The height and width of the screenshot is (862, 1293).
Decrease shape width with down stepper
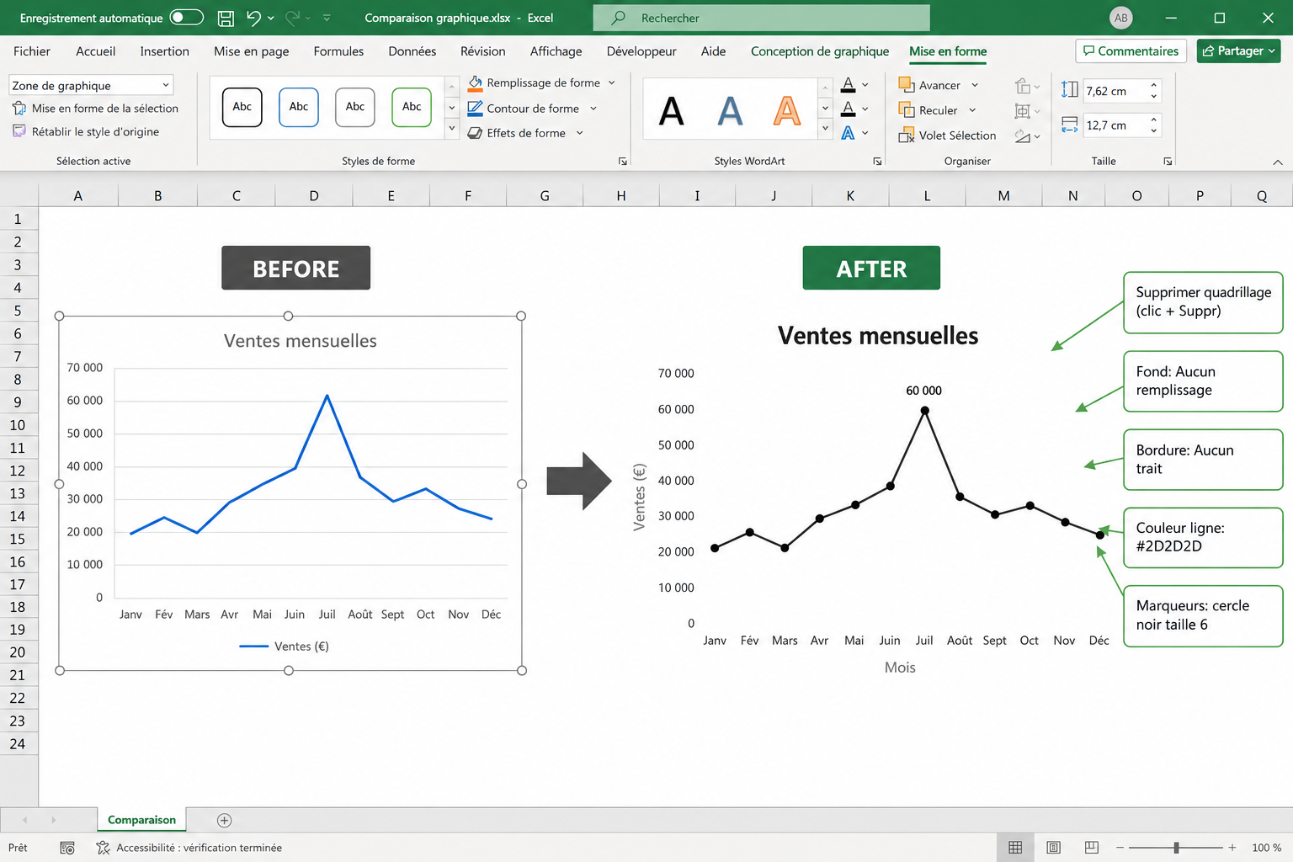click(x=1154, y=131)
